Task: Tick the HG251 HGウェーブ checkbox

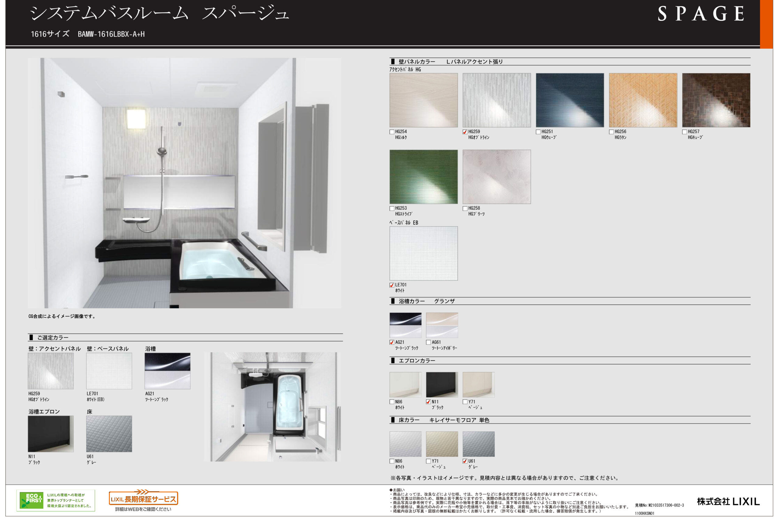Action: click(538, 132)
